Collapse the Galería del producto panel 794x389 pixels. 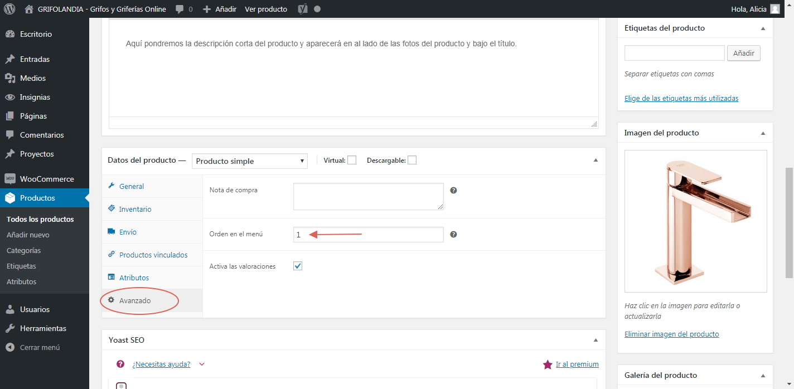tap(763, 375)
